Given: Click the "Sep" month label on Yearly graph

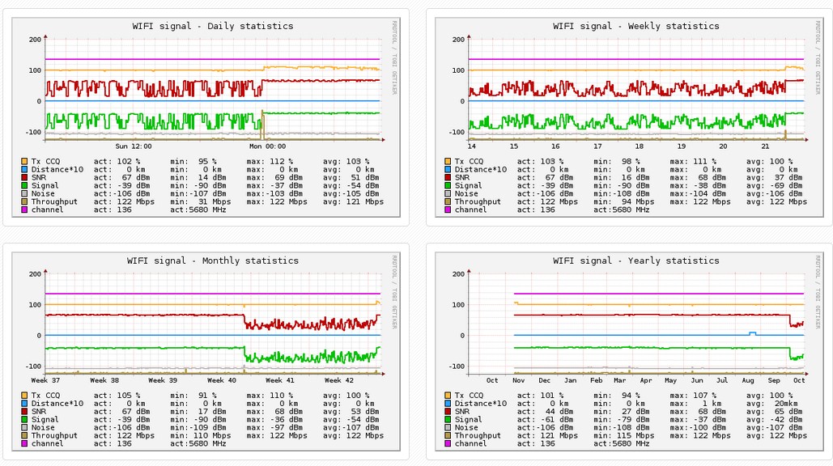Looking at the screenshot, I should pos(774,380).
